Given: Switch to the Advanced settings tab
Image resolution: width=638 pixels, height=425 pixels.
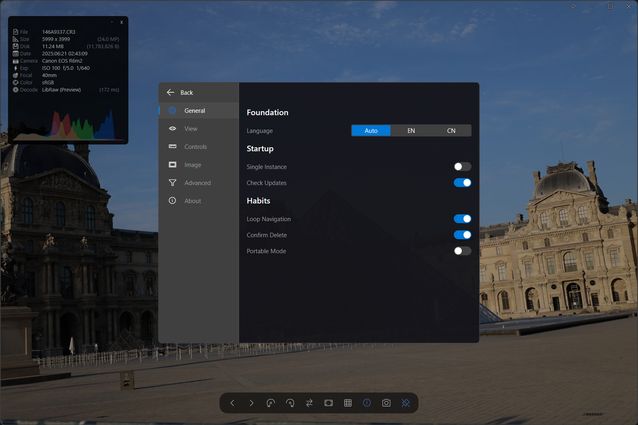Looking at the screenshot, I should (x=197, y=183).
